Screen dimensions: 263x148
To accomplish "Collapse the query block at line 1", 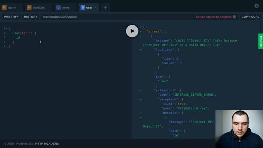I will click(7, 29).
